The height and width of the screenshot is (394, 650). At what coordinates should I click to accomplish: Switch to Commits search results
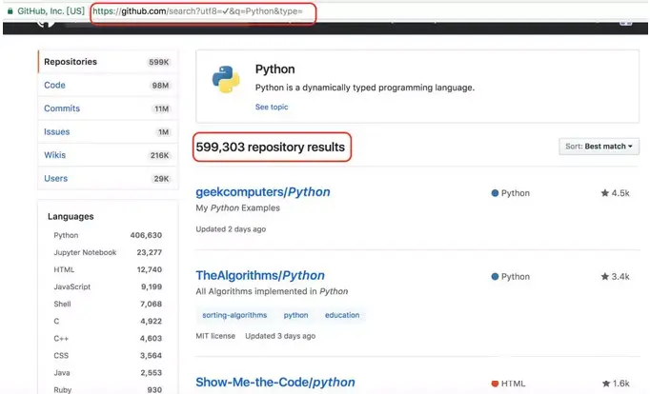(x=108, y=108)
